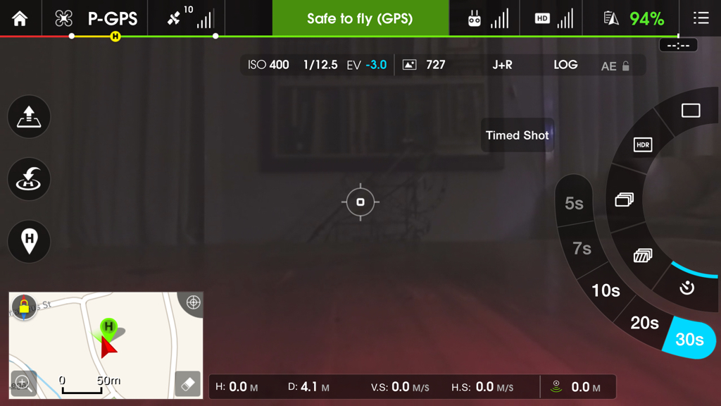Choose the 20s timed interval
This screenshot has height=406, width=721.
tap(644, 323)
